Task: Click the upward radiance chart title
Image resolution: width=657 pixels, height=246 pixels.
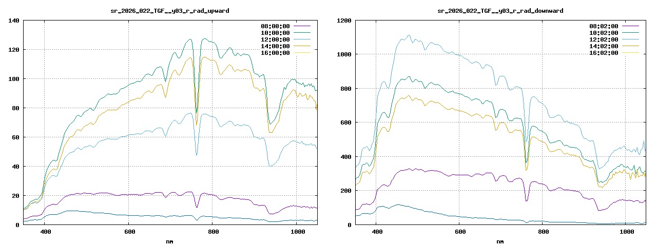Action: 170,11
